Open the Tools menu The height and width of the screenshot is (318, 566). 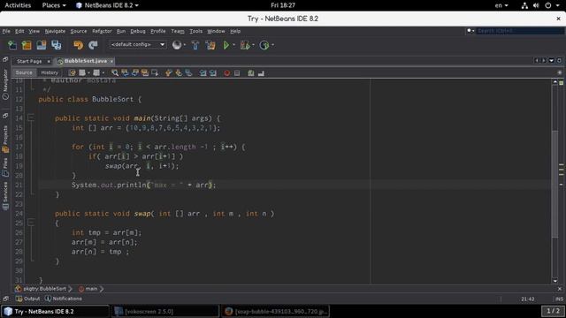click(196, 32)
